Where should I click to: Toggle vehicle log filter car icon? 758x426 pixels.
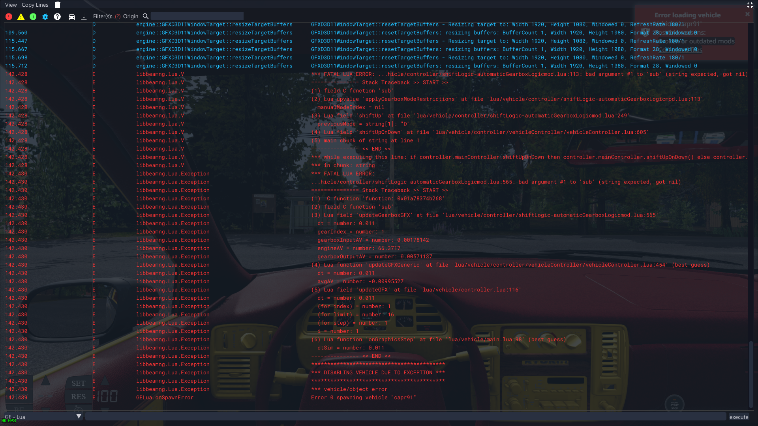(71, 17)
